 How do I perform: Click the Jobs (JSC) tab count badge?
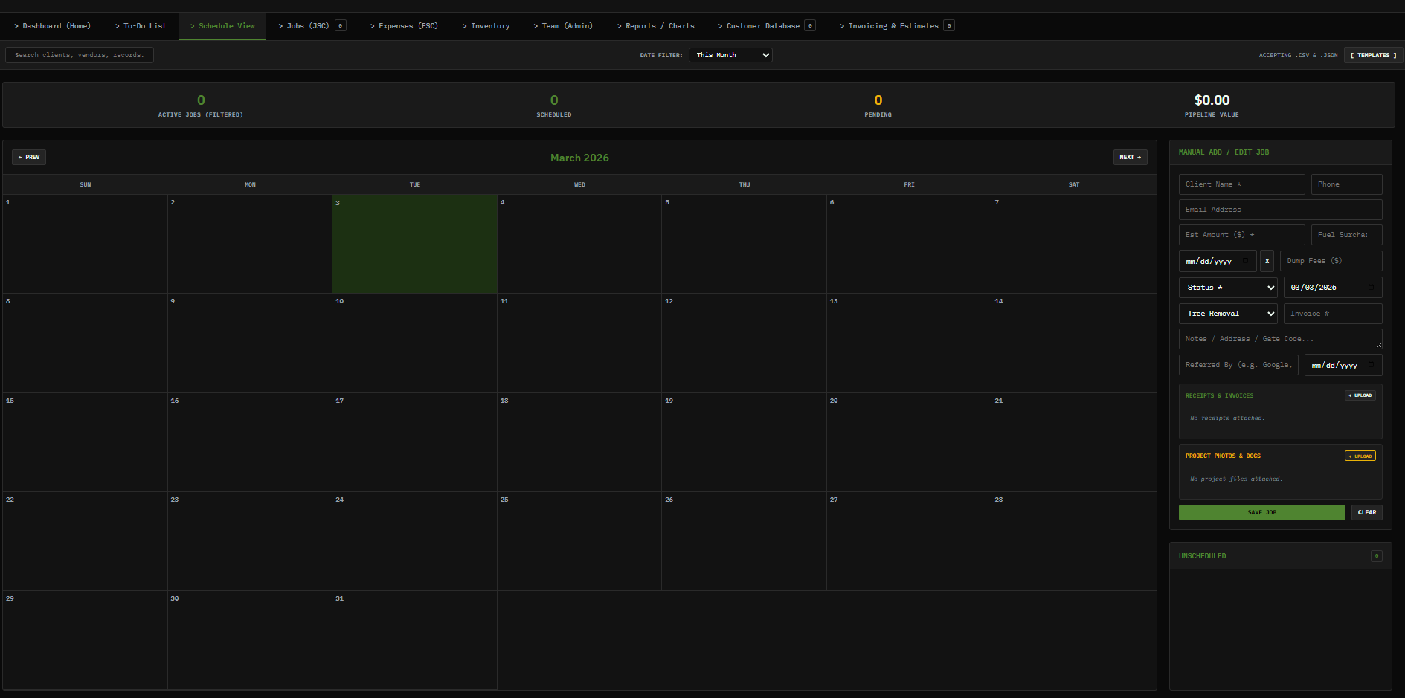(341, 26)
